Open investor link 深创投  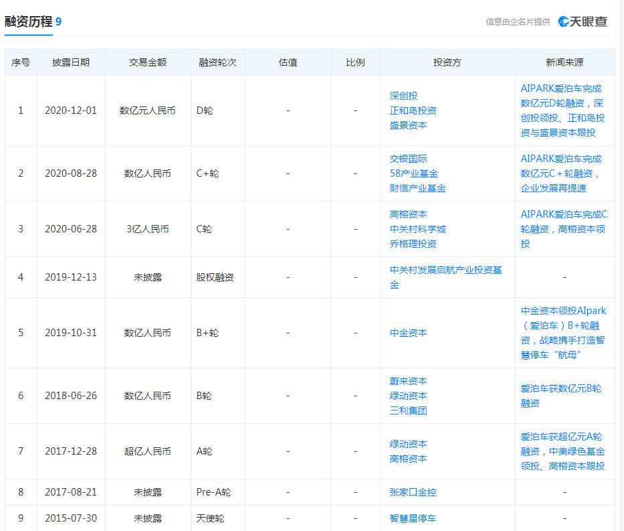(403, 96)
